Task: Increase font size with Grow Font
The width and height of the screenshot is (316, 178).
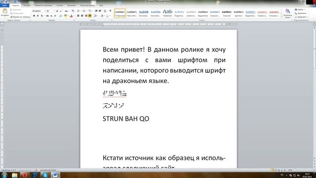Action: 57,11
